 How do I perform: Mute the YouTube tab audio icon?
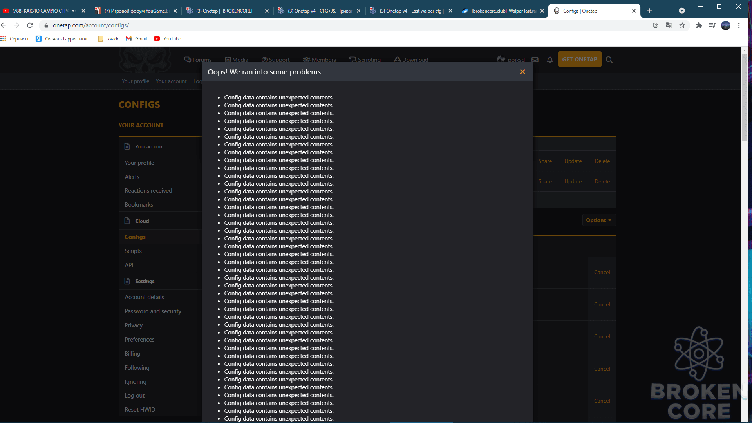(74, 11)
